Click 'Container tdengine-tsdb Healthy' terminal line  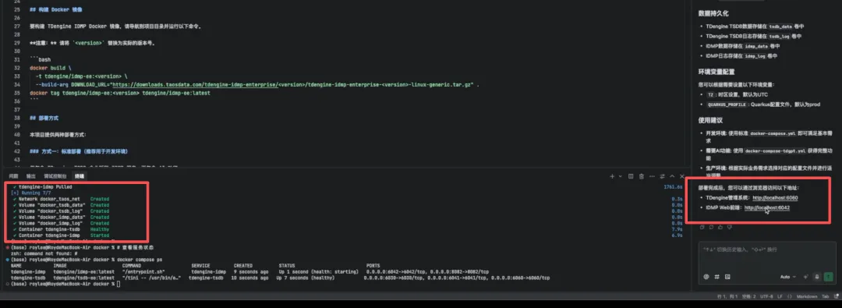coord(62,229)
